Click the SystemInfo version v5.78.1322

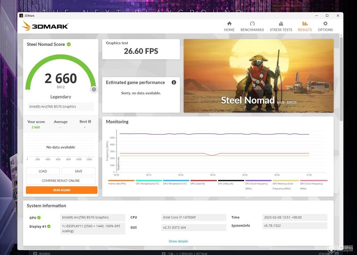tap(295, 226)
